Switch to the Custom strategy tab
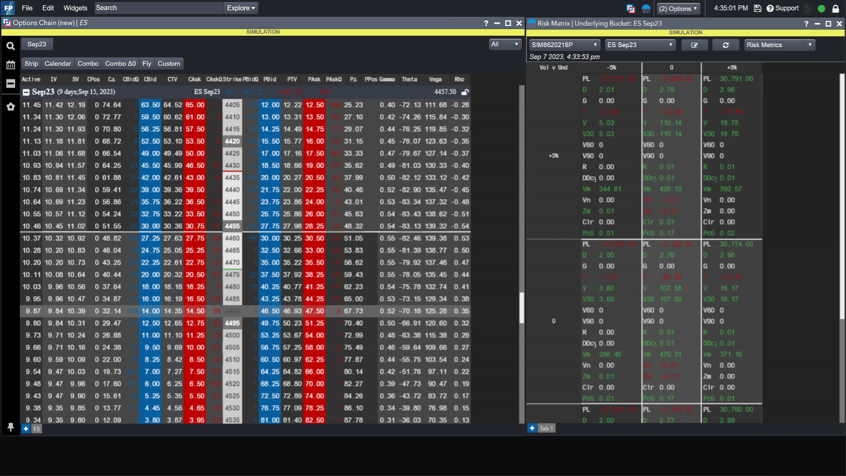The image size is (846, 476). click(x=169, y=63)
